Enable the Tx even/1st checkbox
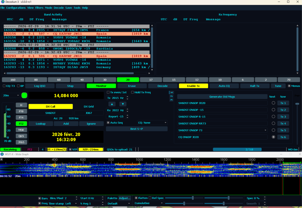 pos(108,92)
